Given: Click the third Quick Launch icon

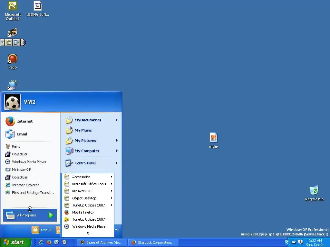Looking at the screenshot, I should (x=57, y=242).
